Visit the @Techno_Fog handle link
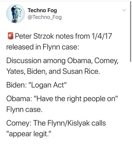 point(45,17)
